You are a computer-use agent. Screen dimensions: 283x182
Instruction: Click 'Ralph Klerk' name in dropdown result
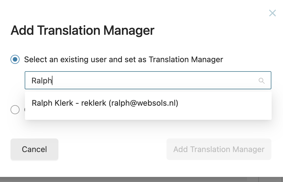click(x=52, y=103)
